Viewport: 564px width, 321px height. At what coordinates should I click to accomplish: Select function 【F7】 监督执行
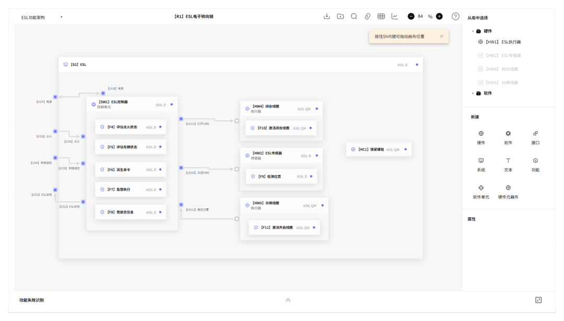pos(131,189)
